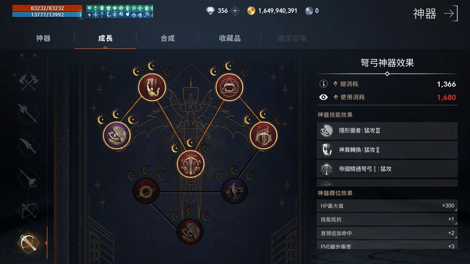The width and height of the screenshot is (470, 264).
Task: Open the 神器 tab
Action: coord(43,38)
